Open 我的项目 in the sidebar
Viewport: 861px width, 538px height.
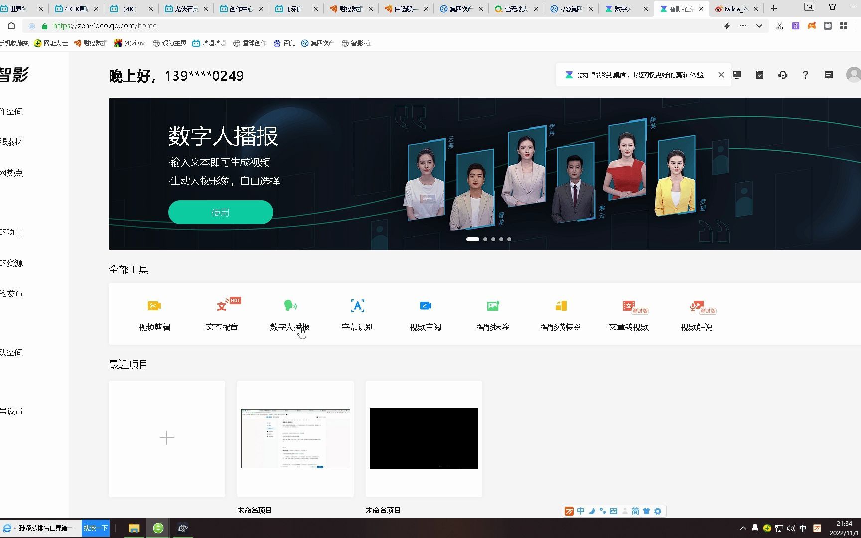(11, 232)
